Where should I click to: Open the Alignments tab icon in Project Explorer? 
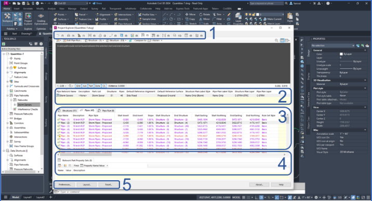point(58,35)
